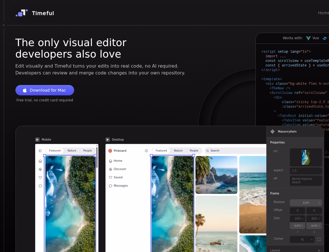
Task: Click the heart icon on the rocky coast photo
Action: 232,189
